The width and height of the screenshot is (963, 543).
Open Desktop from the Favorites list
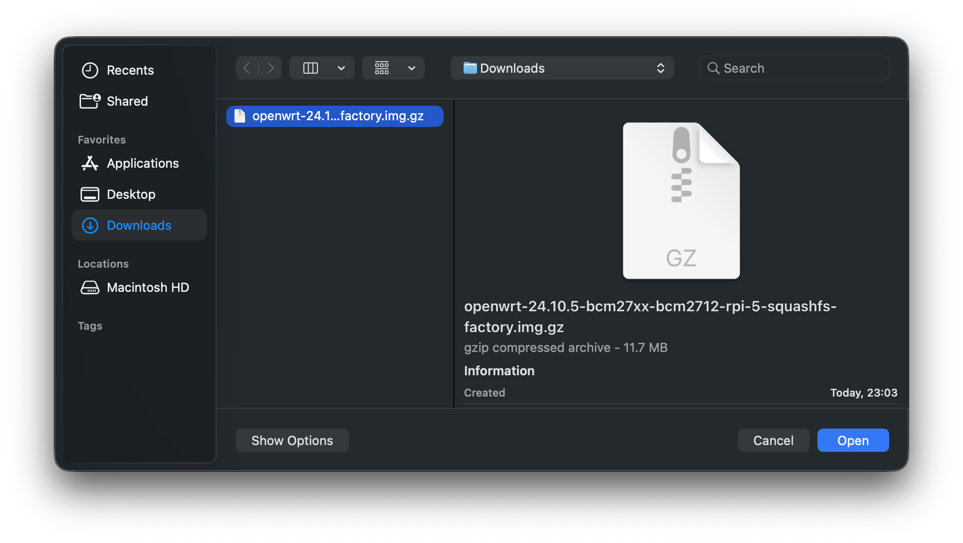[131, 194]
